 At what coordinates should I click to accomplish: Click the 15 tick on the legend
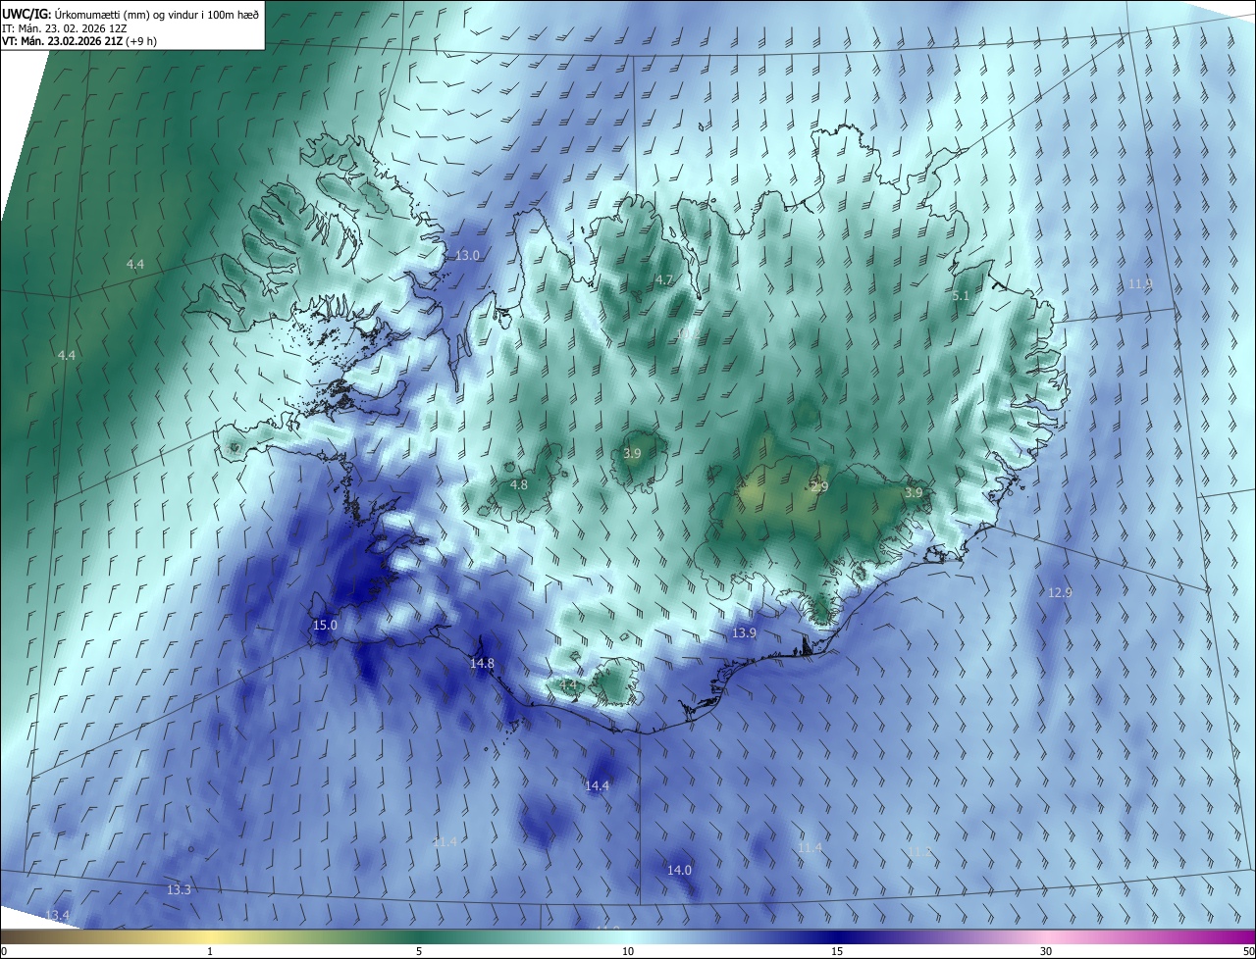pos(837,951)
